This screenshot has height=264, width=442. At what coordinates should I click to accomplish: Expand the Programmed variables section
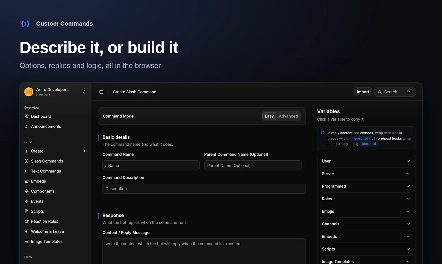tap(366, 186)
